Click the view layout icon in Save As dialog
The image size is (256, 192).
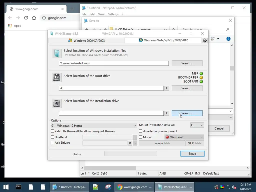coord(212,39)
